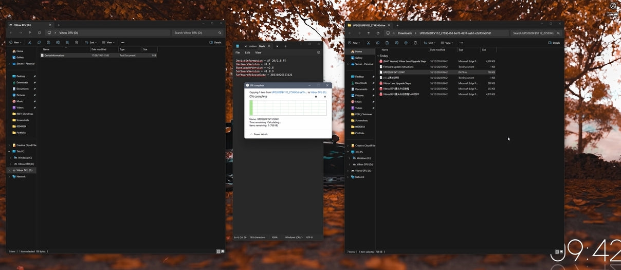The height and width of the screenshot is (270, 621).
Task: Open Notepad Edit menu
Action: click(247, 52)
